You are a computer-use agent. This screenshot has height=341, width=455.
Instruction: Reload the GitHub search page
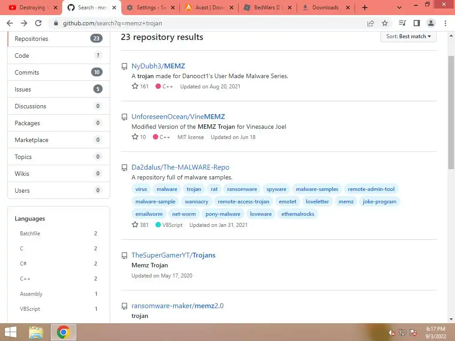(38, 23)
